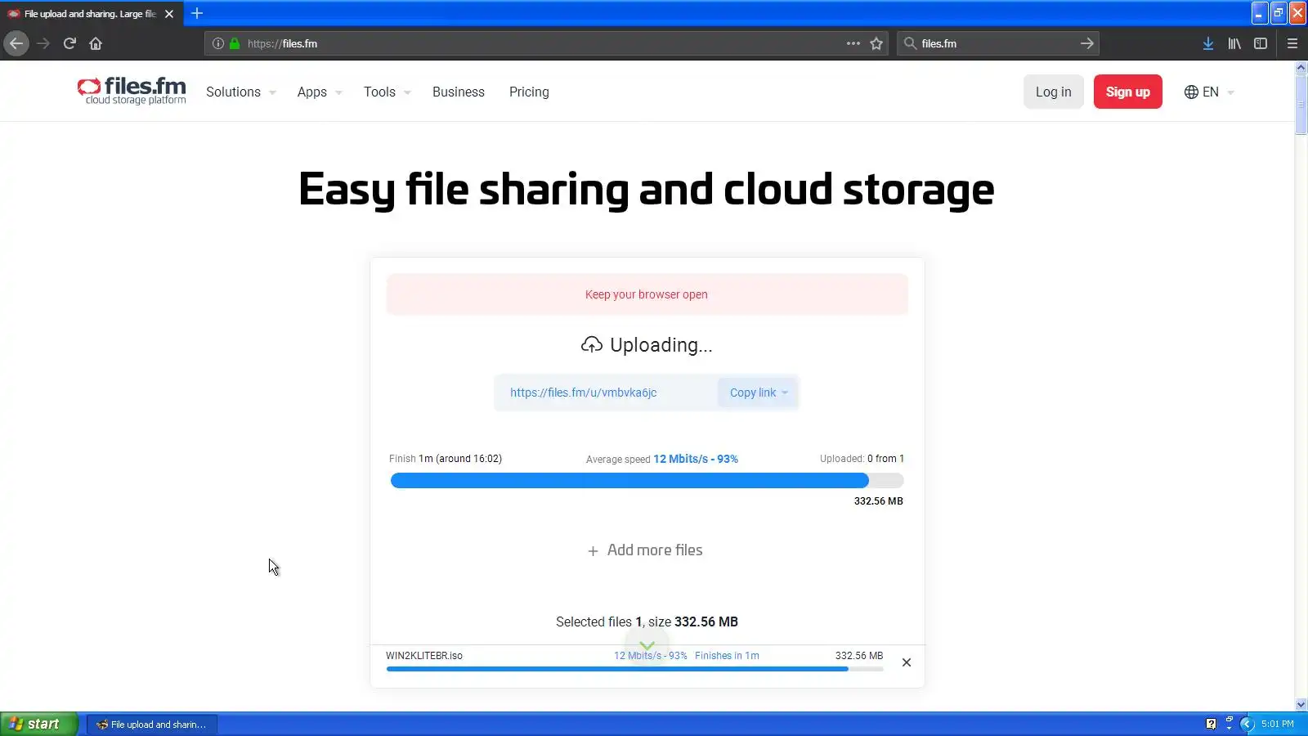
Task: Show site information via the info icon
Action: point(218,43)
